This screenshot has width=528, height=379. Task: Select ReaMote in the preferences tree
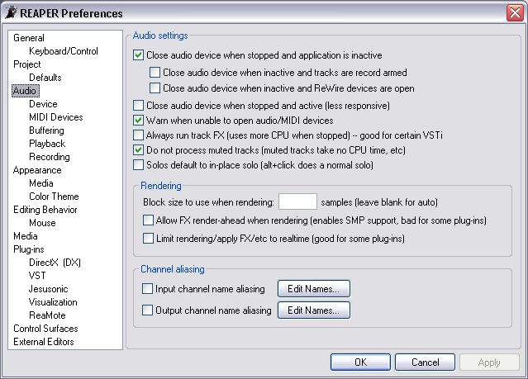(47, 315)
